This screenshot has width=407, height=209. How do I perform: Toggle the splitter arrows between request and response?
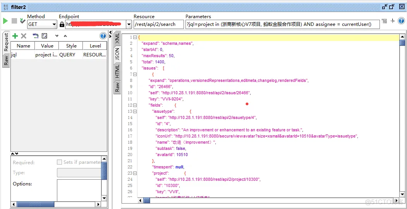[110, 35]
